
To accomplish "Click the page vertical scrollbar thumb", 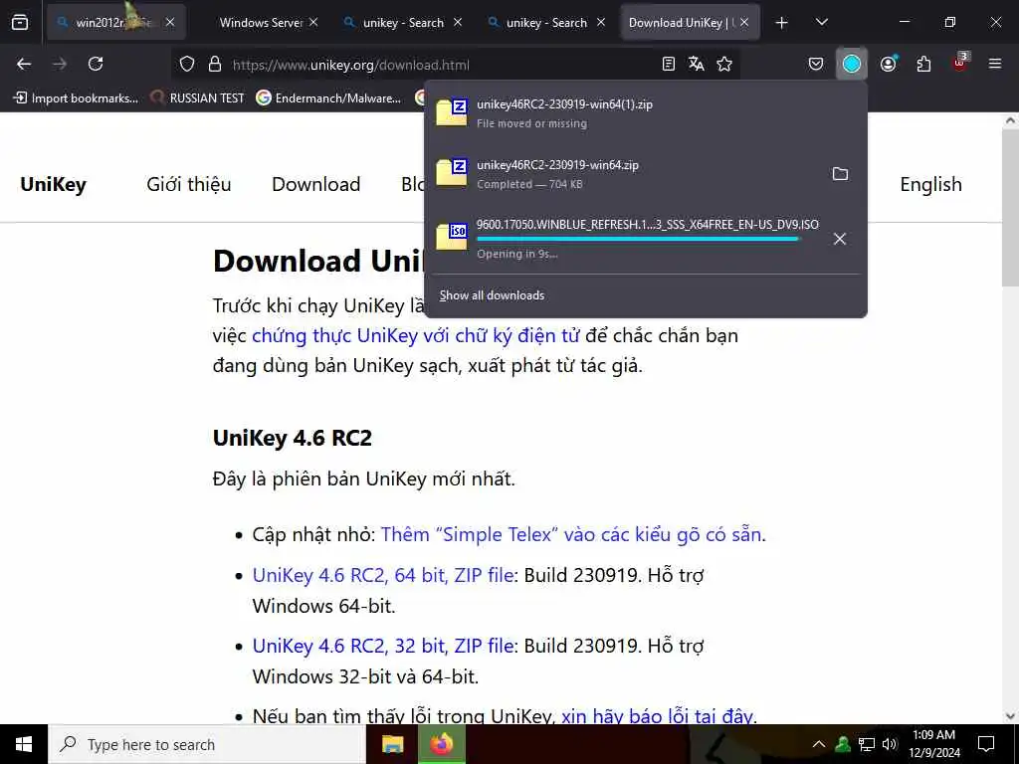I will (x=1010, y=208).
